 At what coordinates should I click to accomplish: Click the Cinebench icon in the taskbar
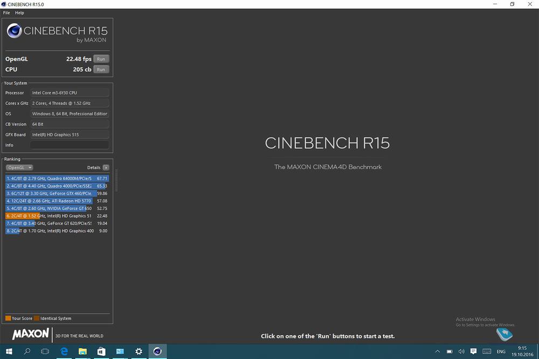click(x=157, y=351)
